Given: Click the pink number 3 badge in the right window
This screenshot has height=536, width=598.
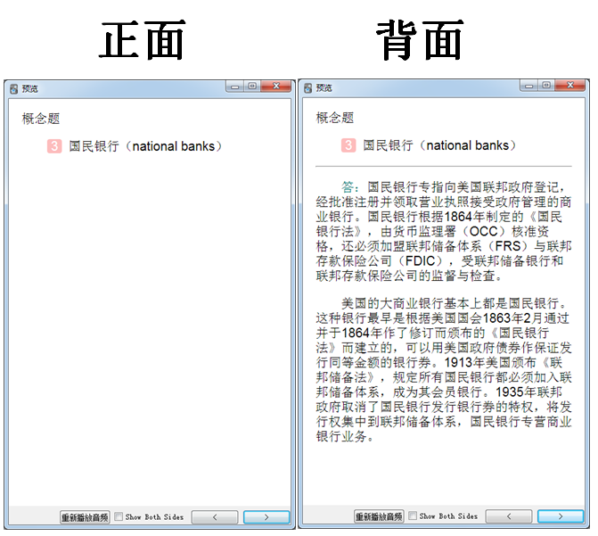Looking at the screenshot, I should point(348,145).
